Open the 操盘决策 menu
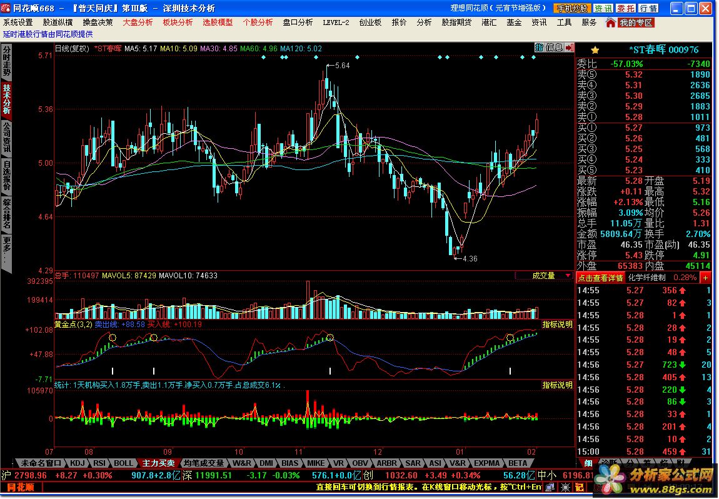 (98, 22)
